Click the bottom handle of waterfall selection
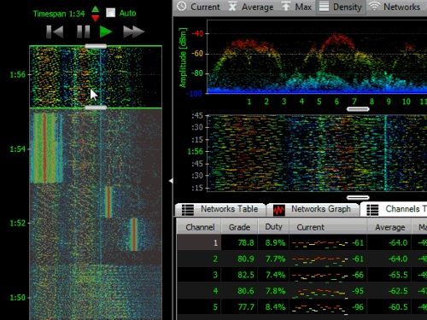 [x=96, y=108]
